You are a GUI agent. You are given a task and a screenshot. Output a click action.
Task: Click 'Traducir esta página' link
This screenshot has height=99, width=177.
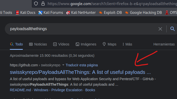(x=82, y=65)
